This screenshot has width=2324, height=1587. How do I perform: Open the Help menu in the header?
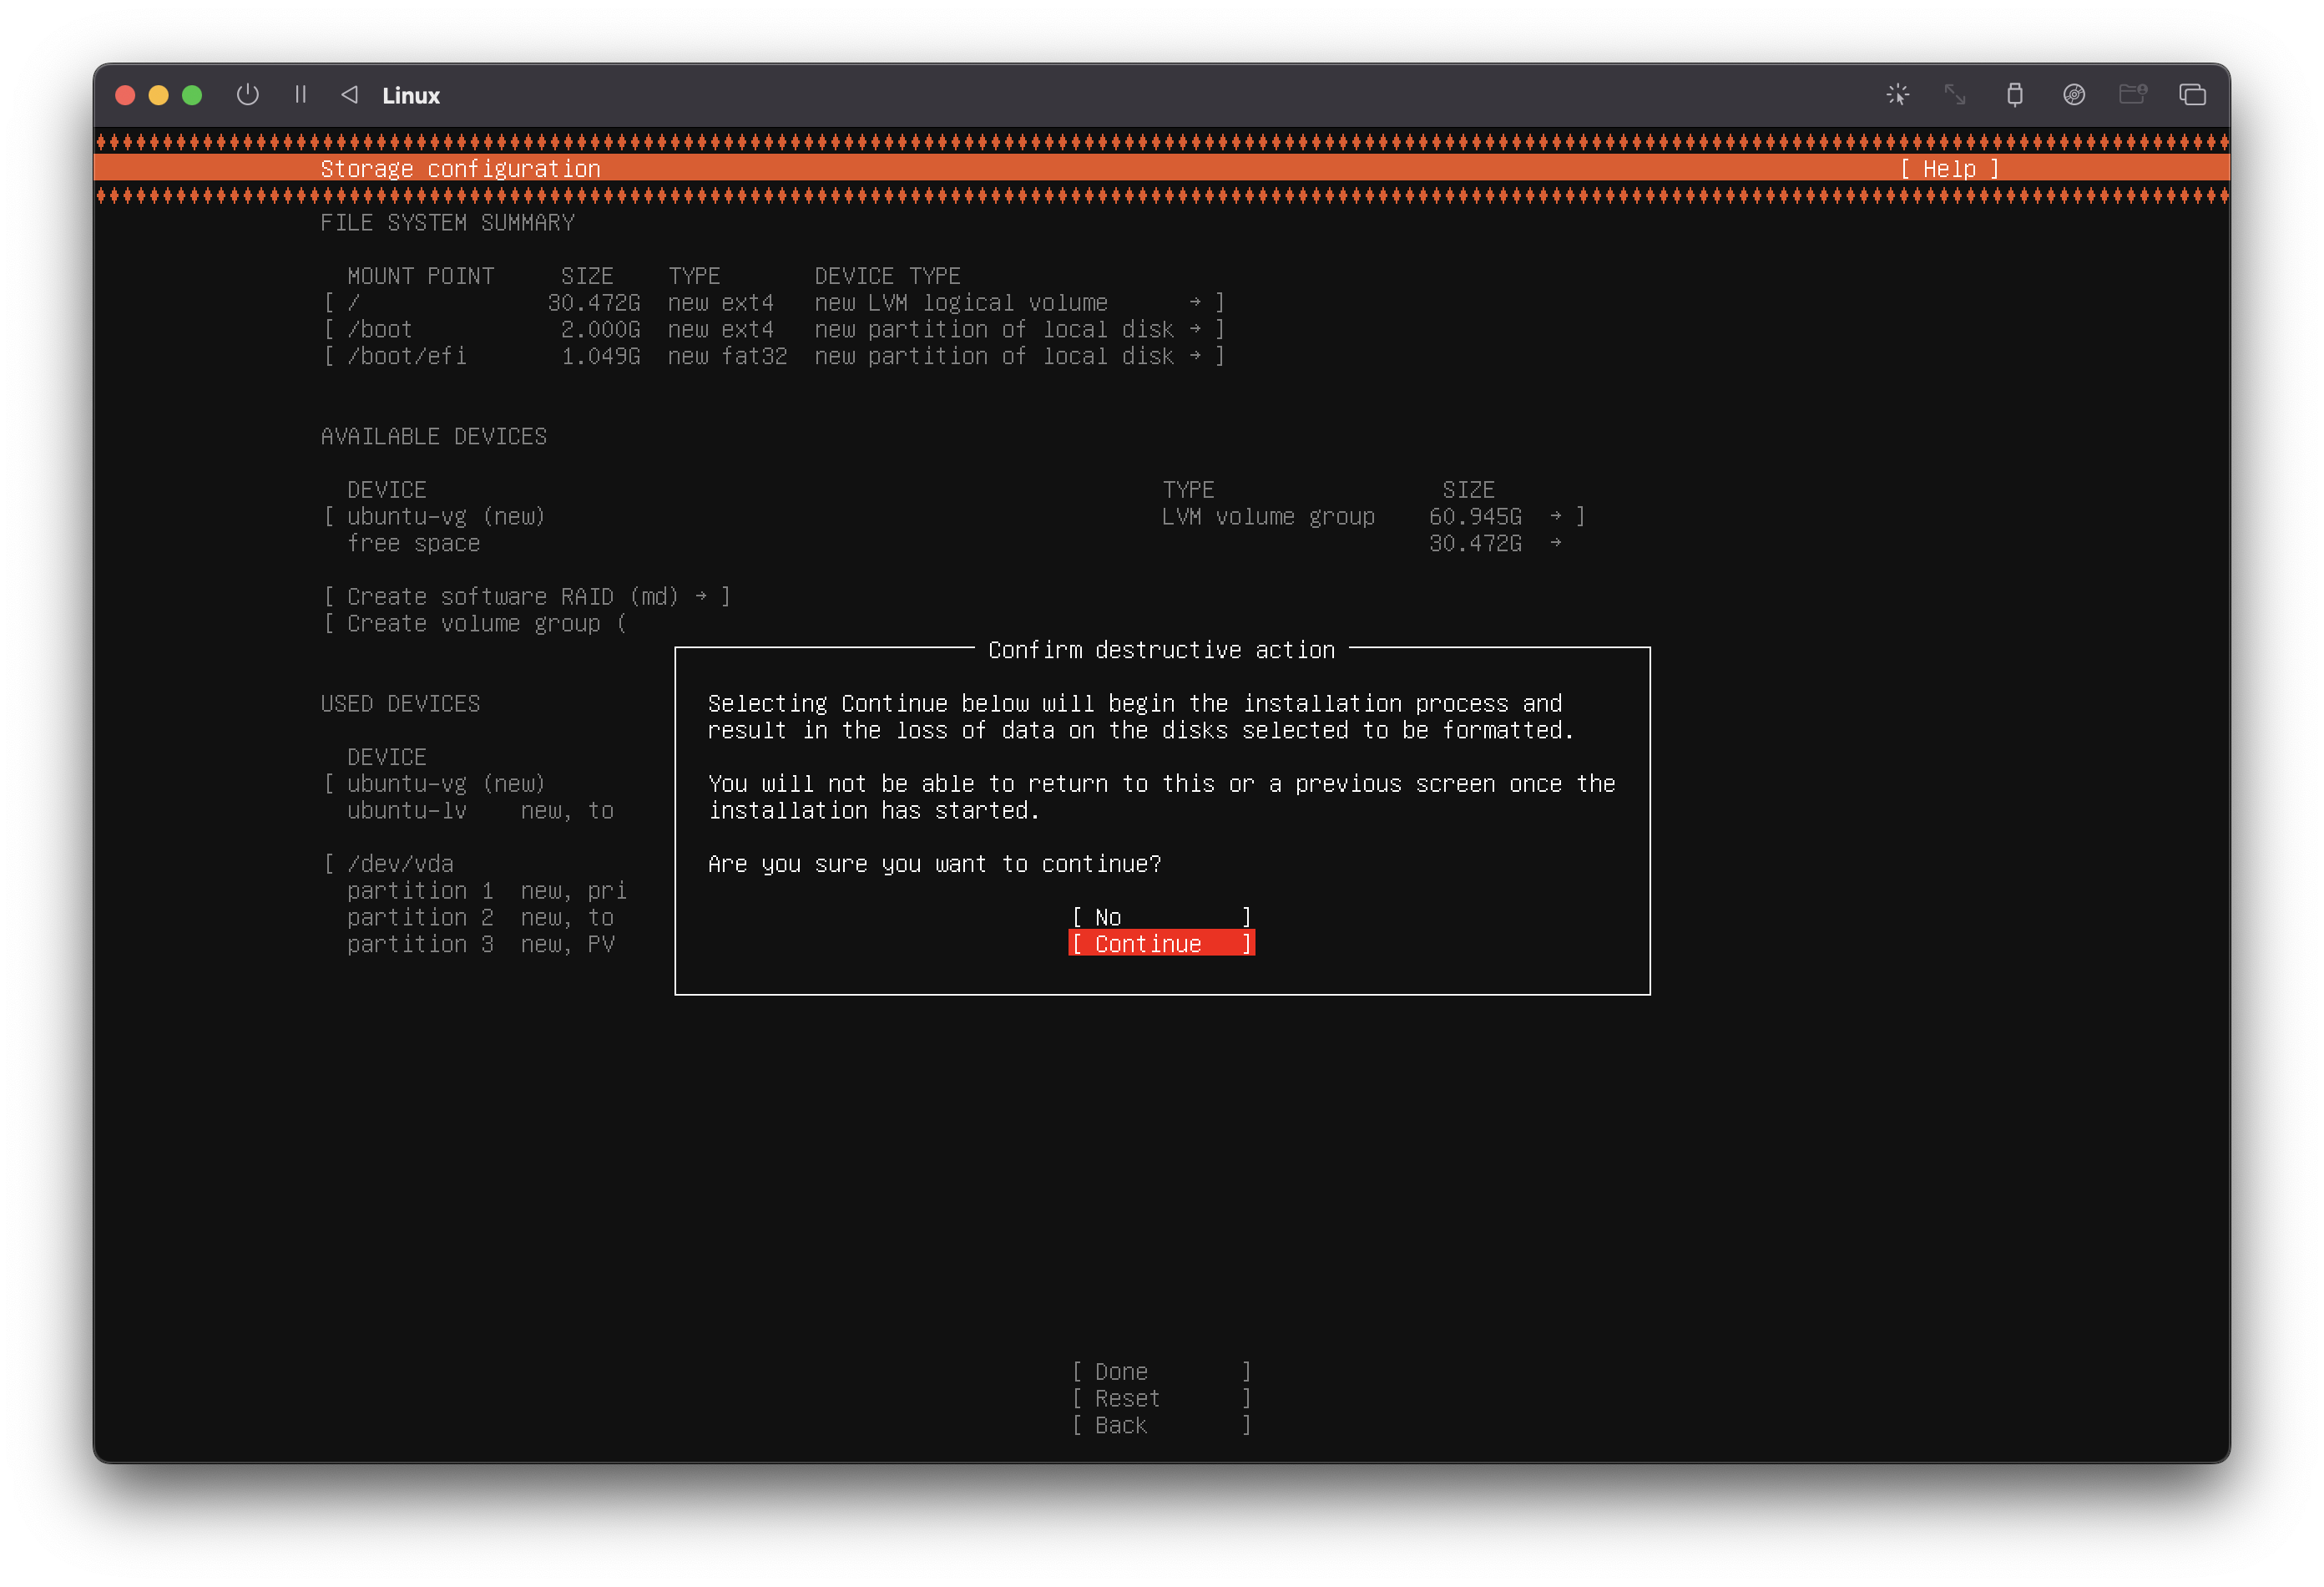(x=1948, y=169)
